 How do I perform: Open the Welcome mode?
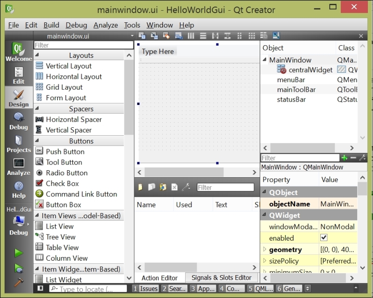[x=19, y=52]
